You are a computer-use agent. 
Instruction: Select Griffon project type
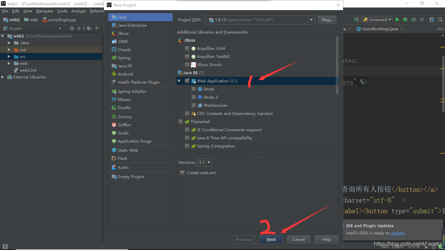pyautogui.click(x=140, y=125)
